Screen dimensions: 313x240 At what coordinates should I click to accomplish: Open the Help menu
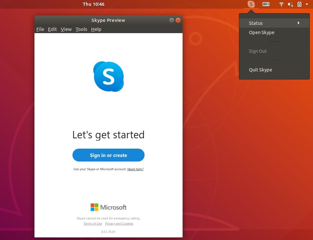coord(96,29)
